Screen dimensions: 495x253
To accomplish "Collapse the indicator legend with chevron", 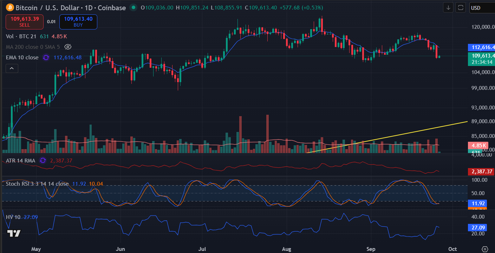I will 12,68.
